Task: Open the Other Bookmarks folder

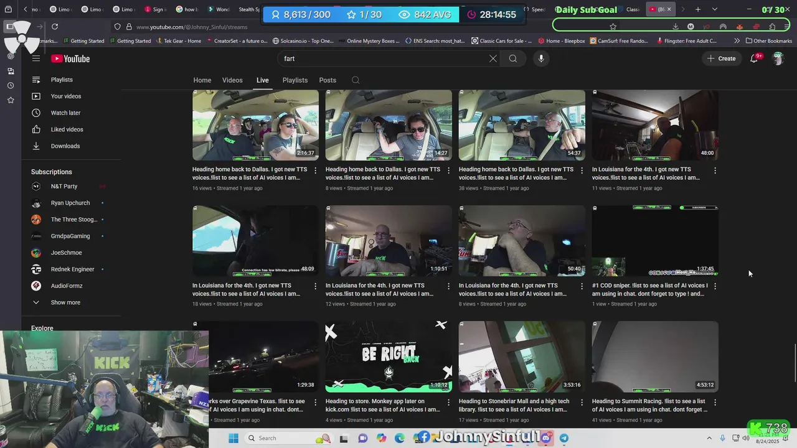Action: click(769, 41)
